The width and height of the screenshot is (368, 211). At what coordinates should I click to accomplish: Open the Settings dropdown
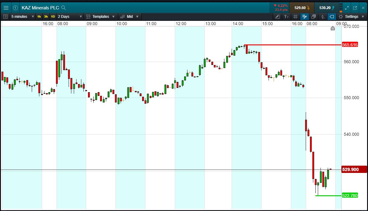coord(351,17)
